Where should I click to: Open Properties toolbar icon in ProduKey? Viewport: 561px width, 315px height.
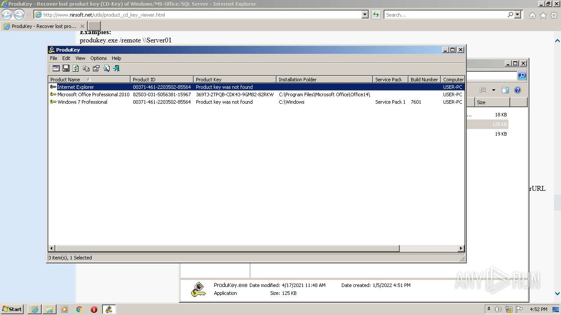(x=96, y=68)
